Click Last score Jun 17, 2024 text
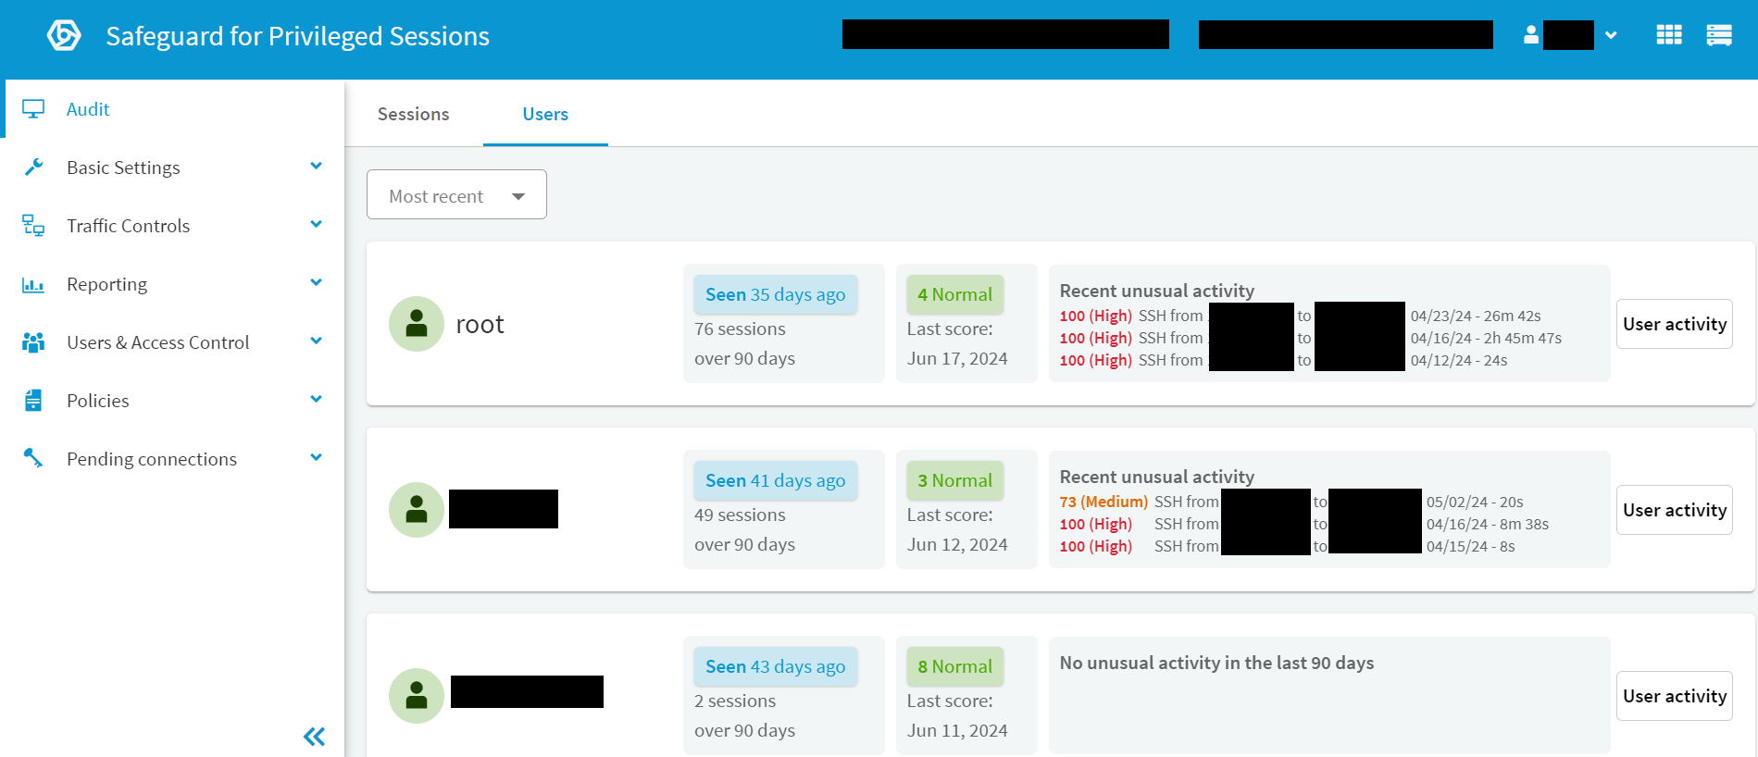Viewport: 1758px width, 757px height. coord(957,343)
